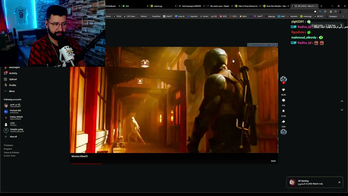Open the three-dot video options menu
Viewport: 348px width, 196px height.
[274, 51]
